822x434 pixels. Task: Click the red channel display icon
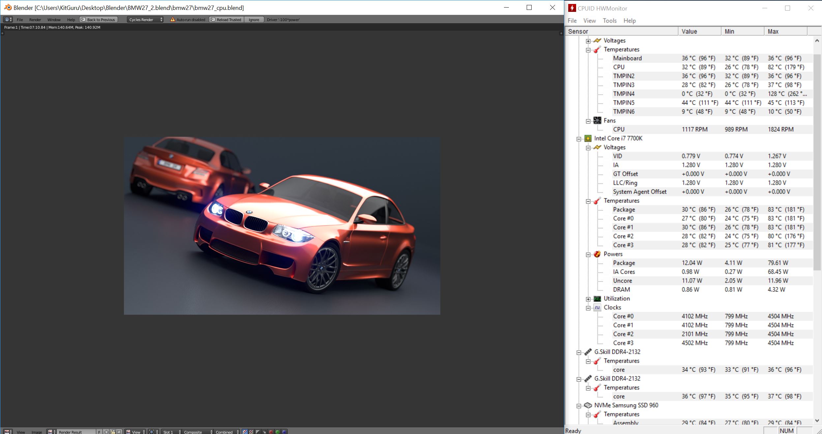click(x=271, y=432)
